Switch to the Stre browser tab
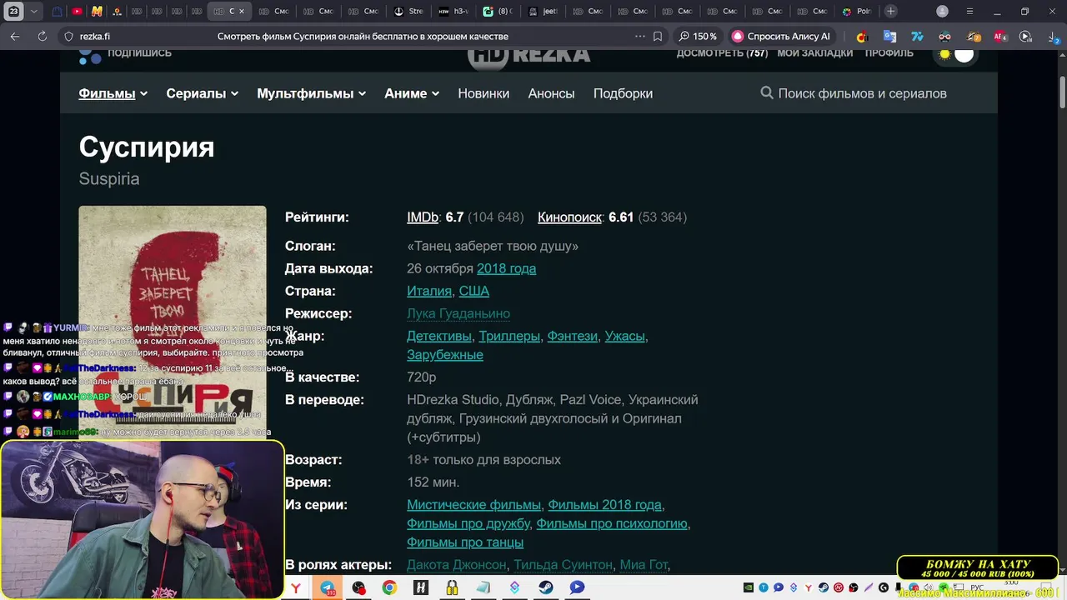The width and height of the screenshot is (1067, 600). [409, 12]
